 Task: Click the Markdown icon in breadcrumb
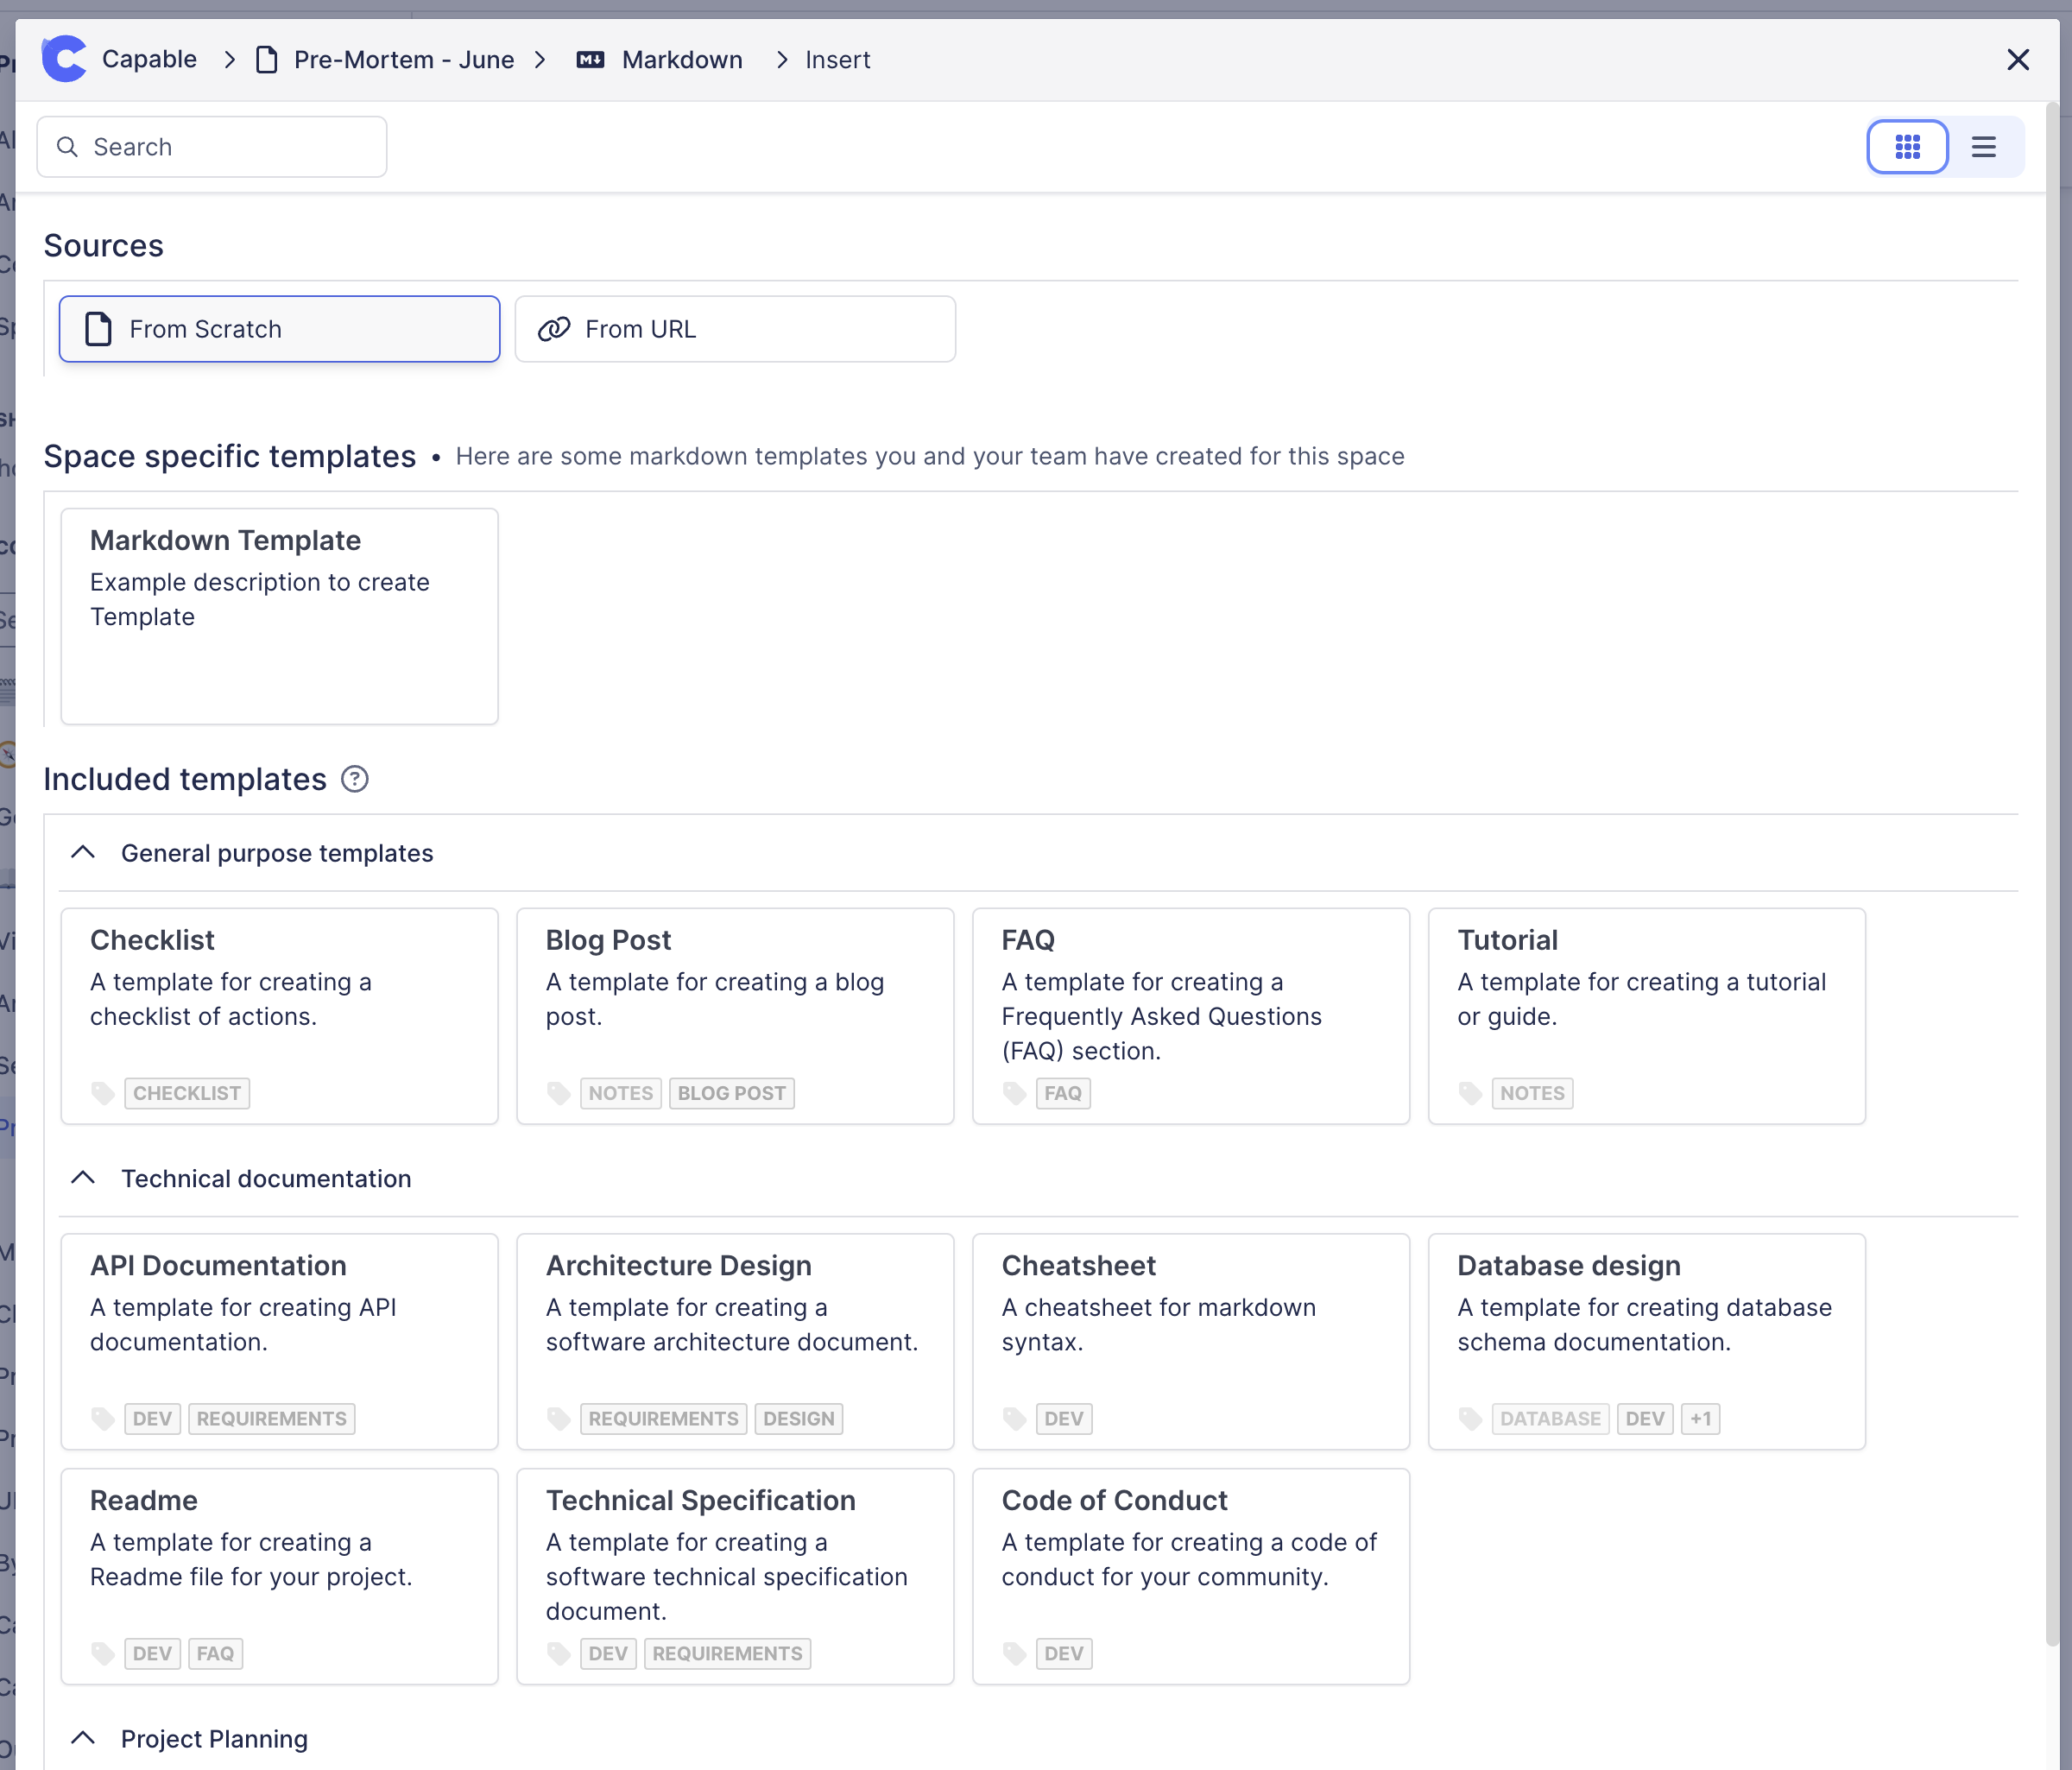(x=590, y=60)
